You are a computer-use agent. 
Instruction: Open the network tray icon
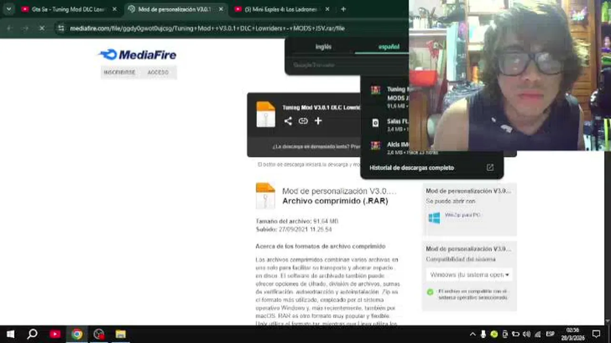[538, 334]
